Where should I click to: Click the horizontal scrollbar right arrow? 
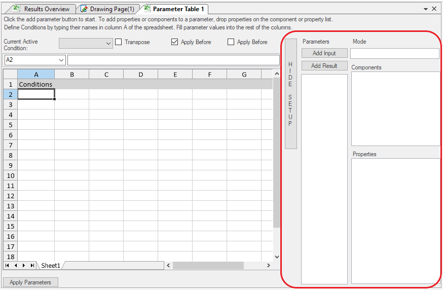[x=269, y=265]
